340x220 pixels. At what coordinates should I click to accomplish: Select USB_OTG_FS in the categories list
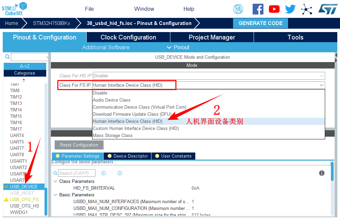(x=24, y=199)
